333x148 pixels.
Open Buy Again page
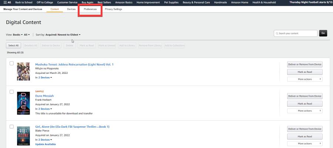click(87, 2)
